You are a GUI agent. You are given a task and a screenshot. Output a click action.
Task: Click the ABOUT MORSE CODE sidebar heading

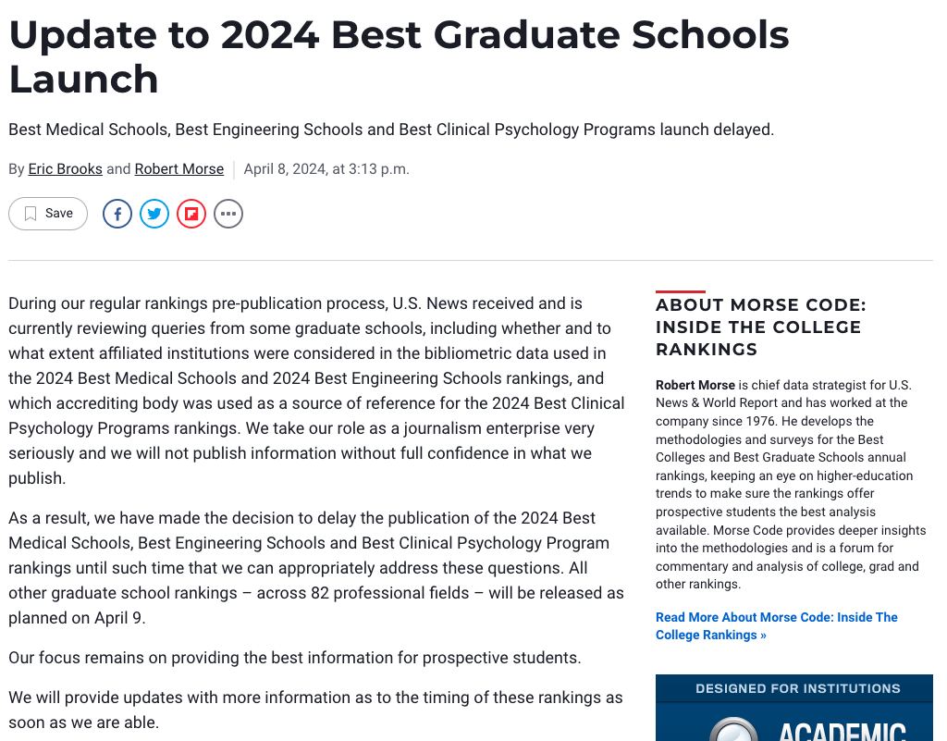click(760, 327)
